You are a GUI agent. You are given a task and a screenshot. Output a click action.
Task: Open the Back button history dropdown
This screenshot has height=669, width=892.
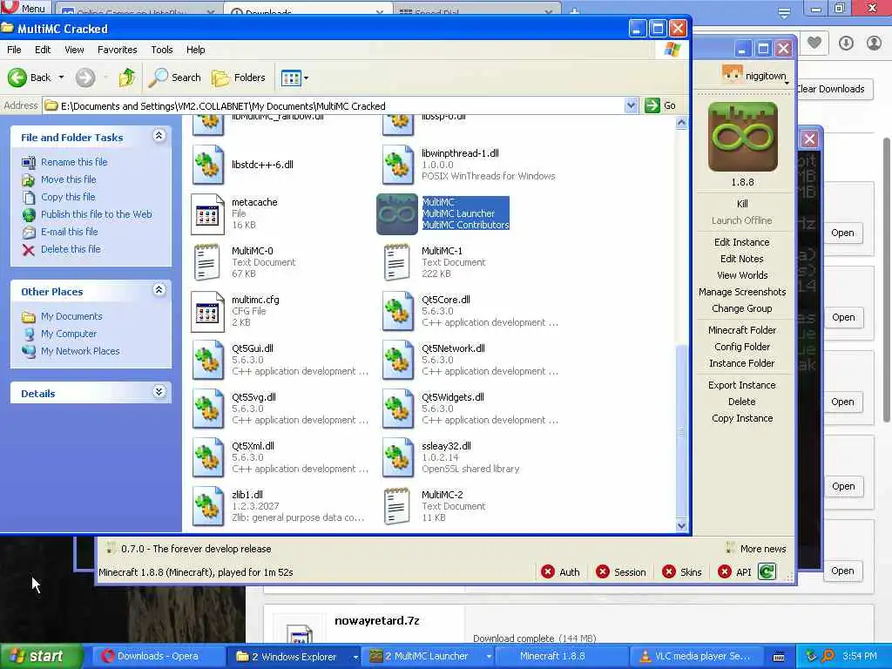(x=62, y=78)
